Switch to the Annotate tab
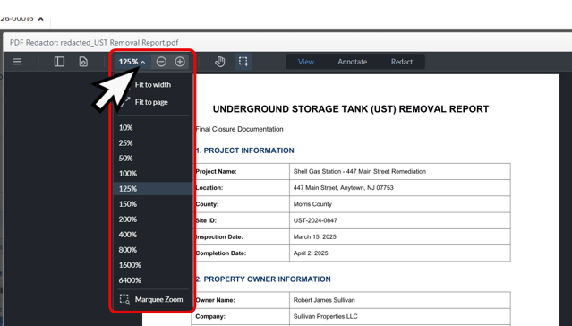Screen dimensions: 572x326 coord(352,62)
